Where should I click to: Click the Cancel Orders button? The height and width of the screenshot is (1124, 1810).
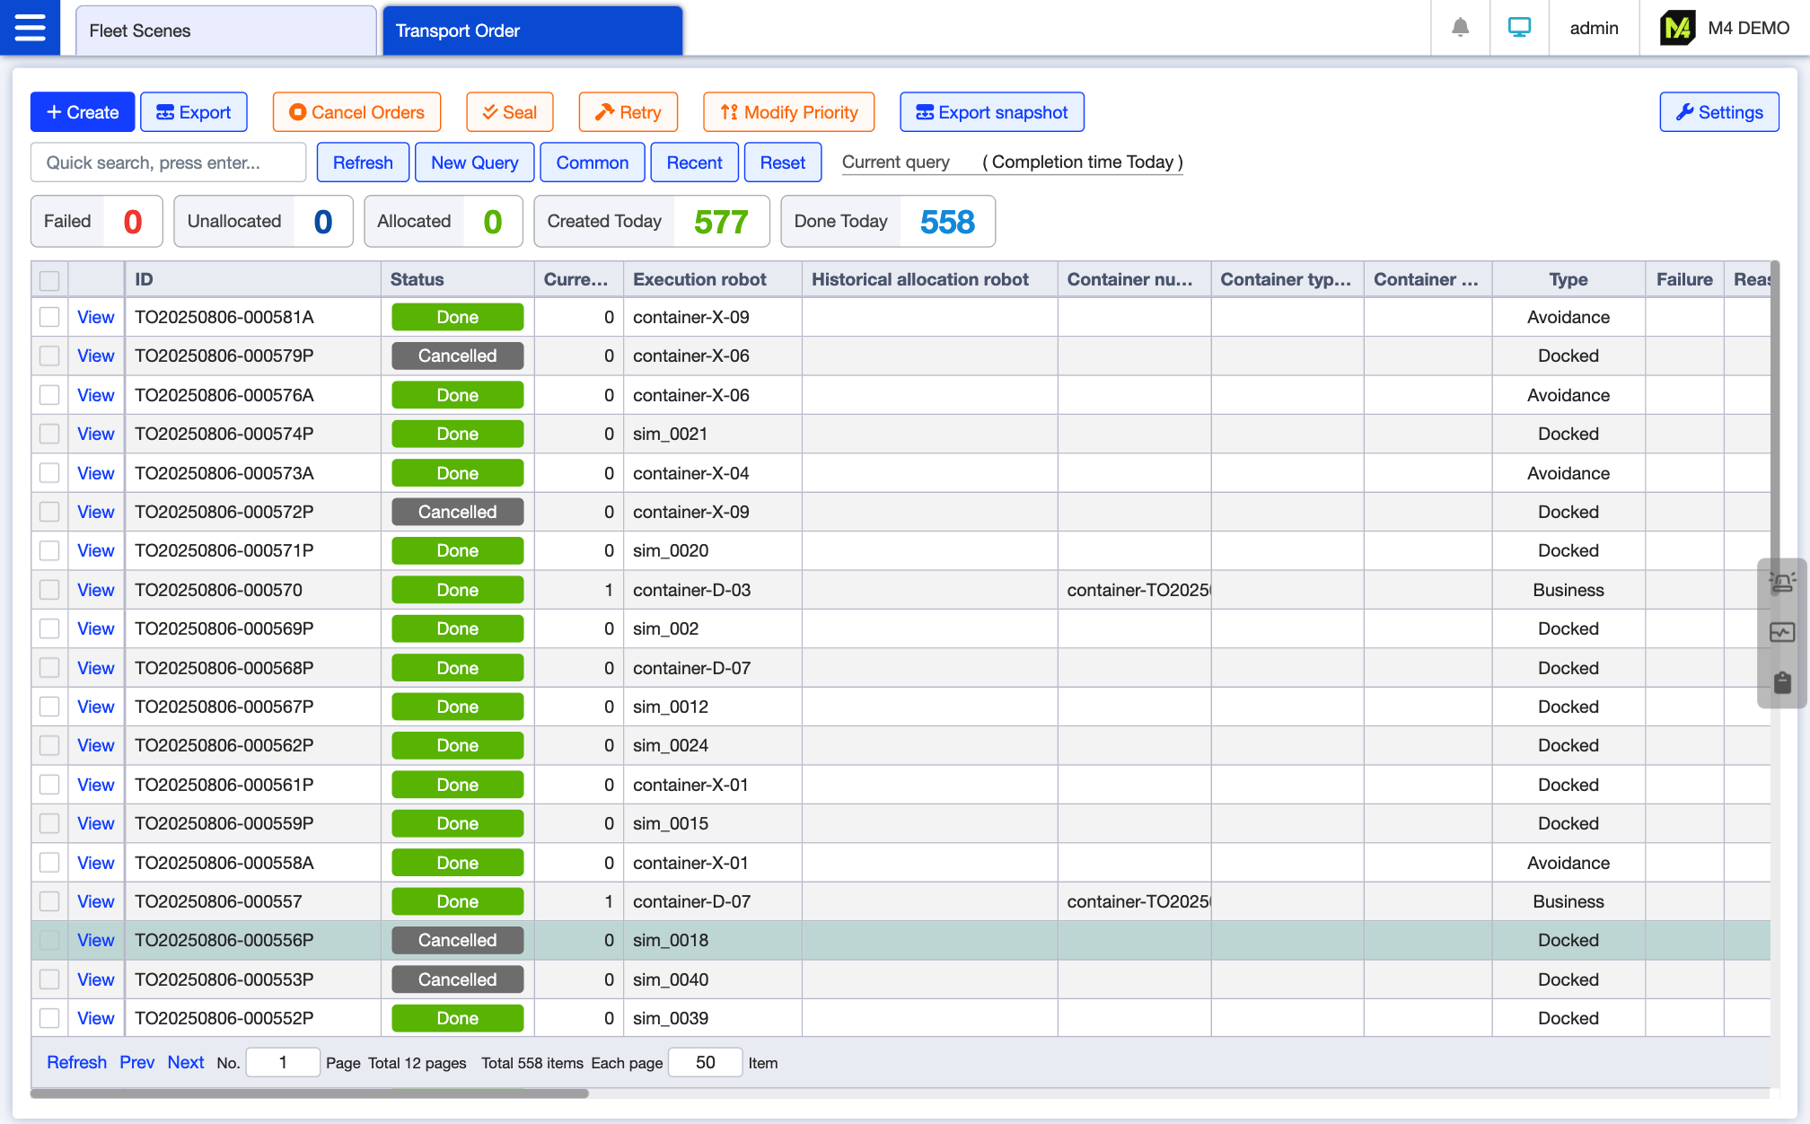(x=356, y=112)
